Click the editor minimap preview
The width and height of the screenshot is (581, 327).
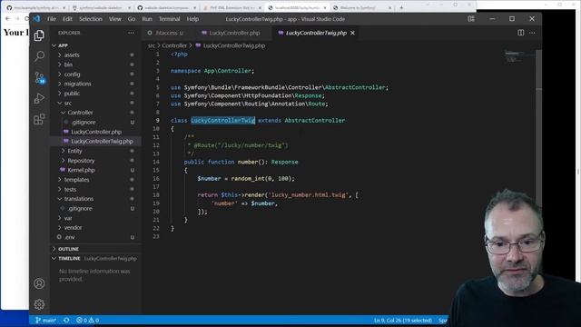(519, 56)
